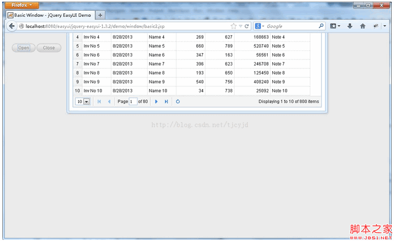The width and height of the screenshot is (394, 241).
Task: Go to the previous page of the grid
Action: pyautogui.click(x=109, y=101)
